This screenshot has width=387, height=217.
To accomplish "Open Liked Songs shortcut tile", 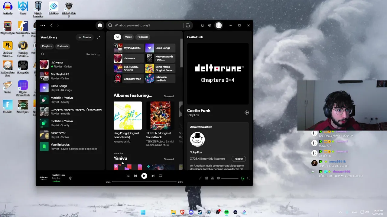I will (x=160, y=48).
